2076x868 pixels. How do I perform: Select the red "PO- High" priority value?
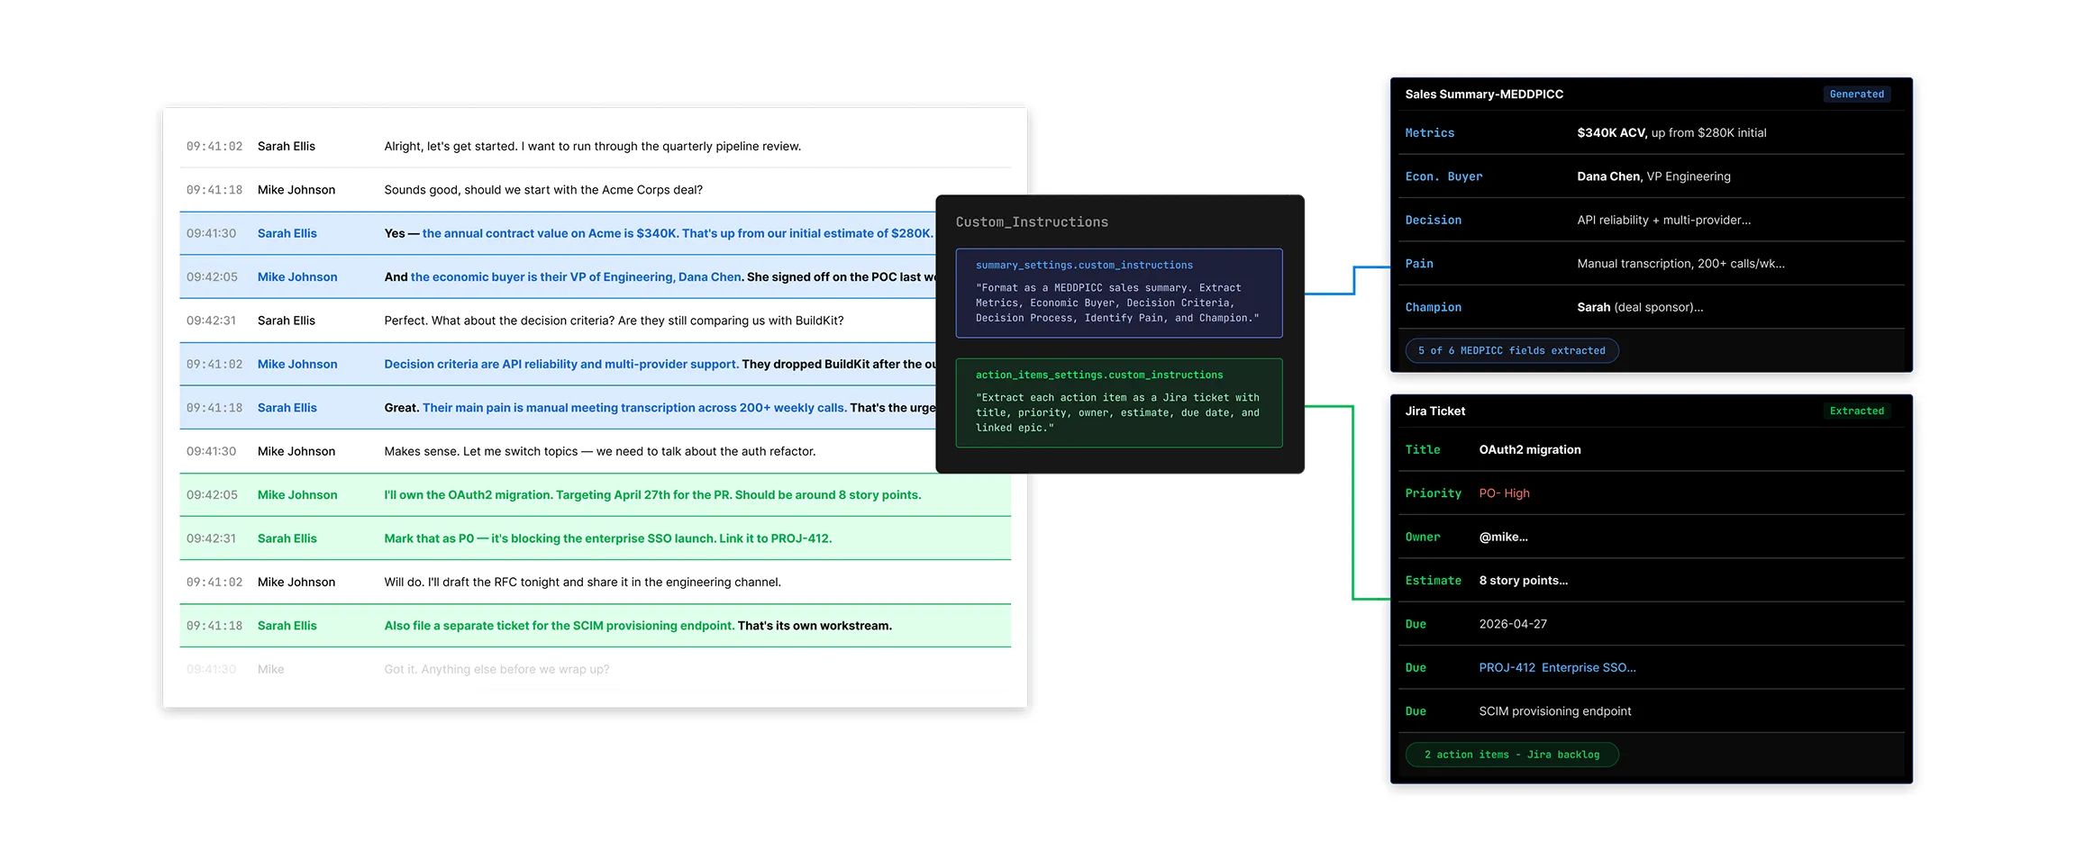pos(1504,494)
